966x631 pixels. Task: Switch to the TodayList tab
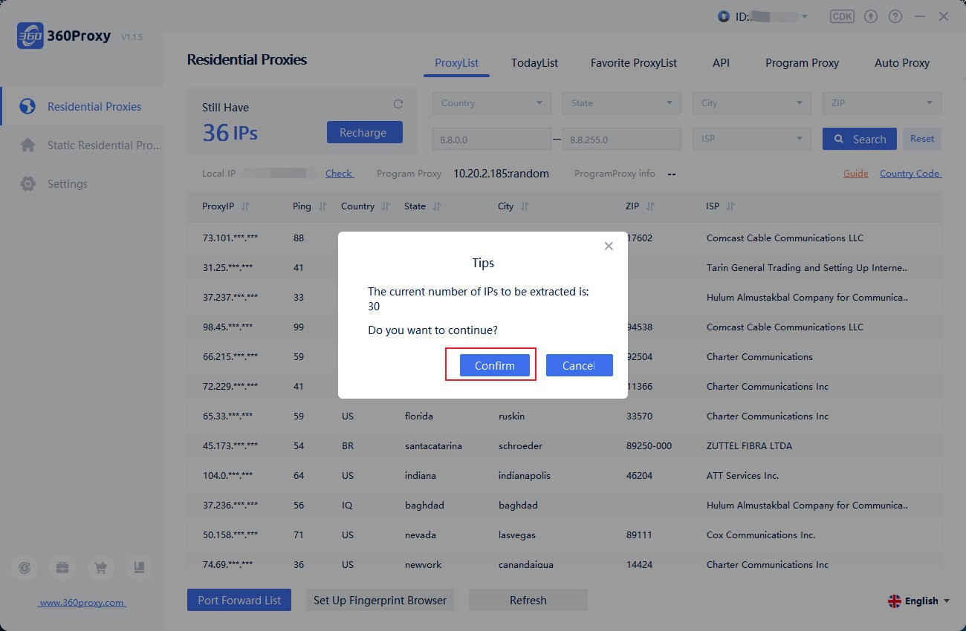tap(534, 63)
